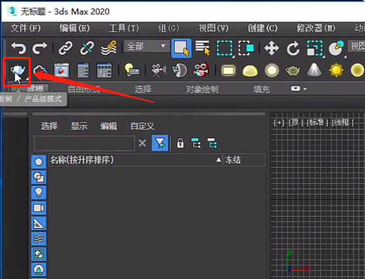Image resolution: width=365 pixels, height=279 pixels.
Task: Click camera with half sphere icon
Action: click(180, 70)
